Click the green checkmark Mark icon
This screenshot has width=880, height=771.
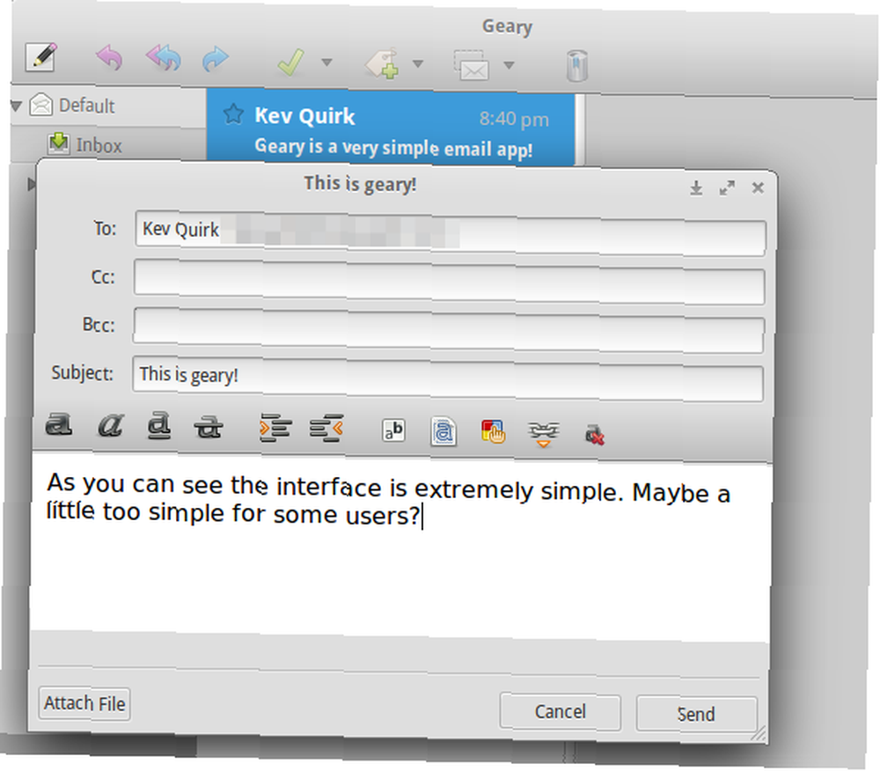click(291, 62)
